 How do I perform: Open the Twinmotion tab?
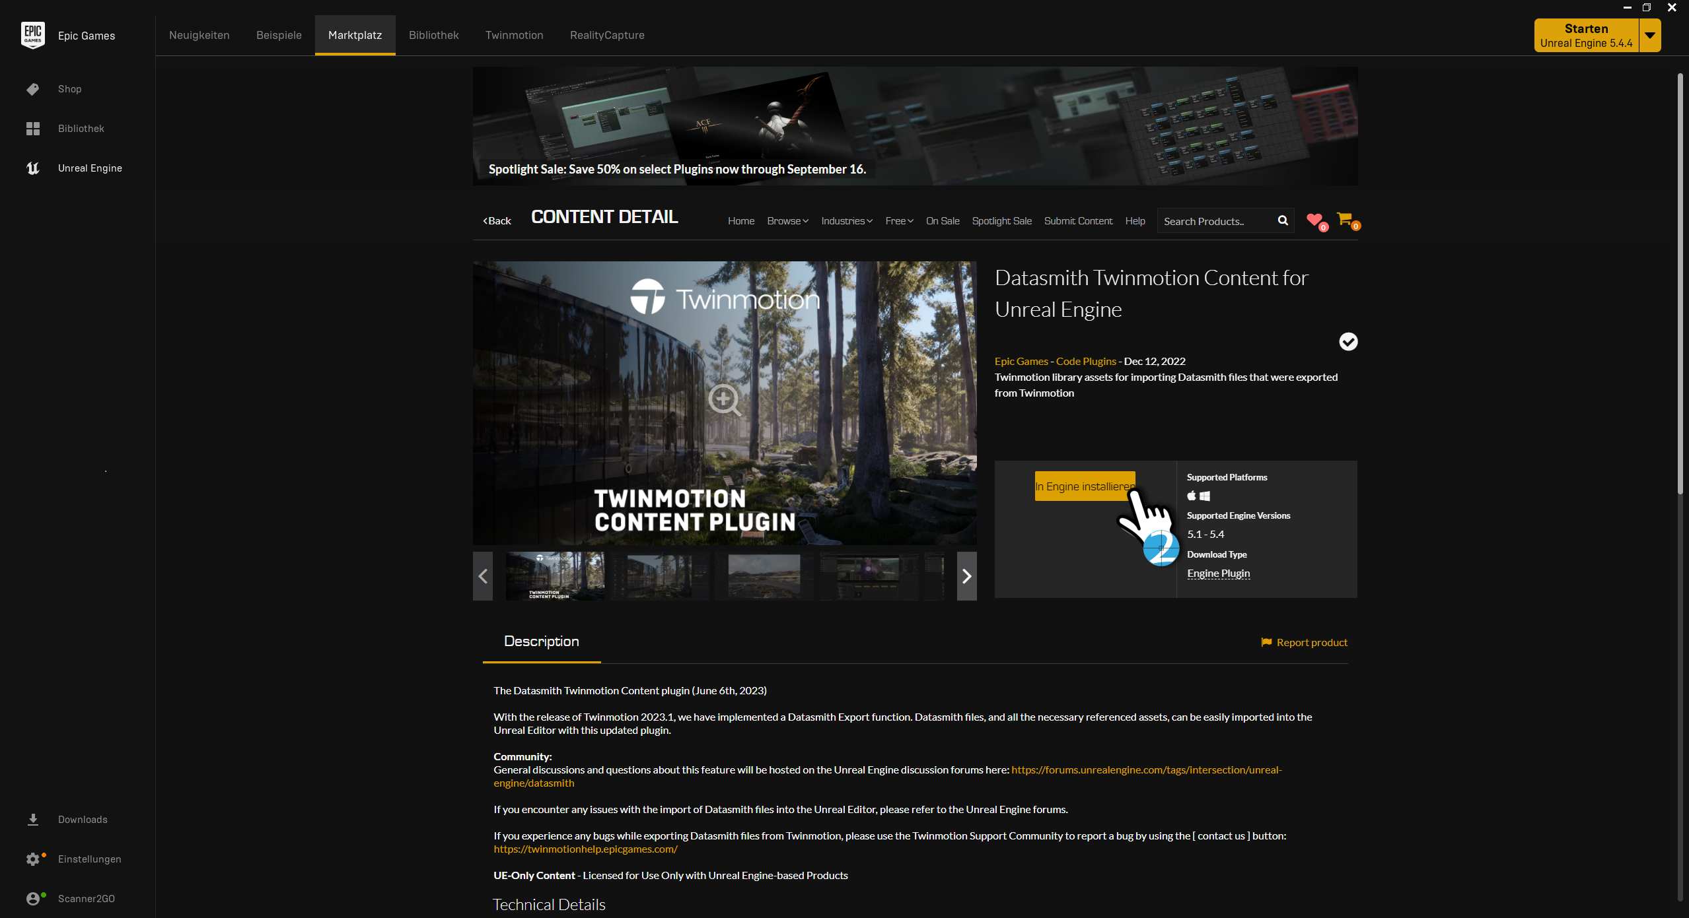click(x=514, y=35)
